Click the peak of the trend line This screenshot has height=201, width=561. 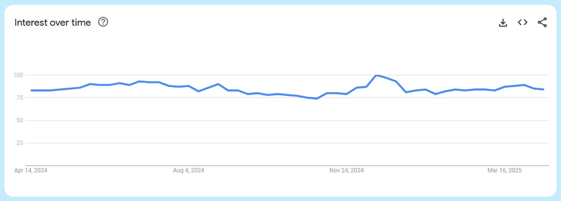tap(376, 75)
